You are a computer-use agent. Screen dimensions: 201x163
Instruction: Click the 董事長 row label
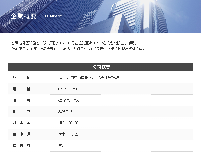21,134
